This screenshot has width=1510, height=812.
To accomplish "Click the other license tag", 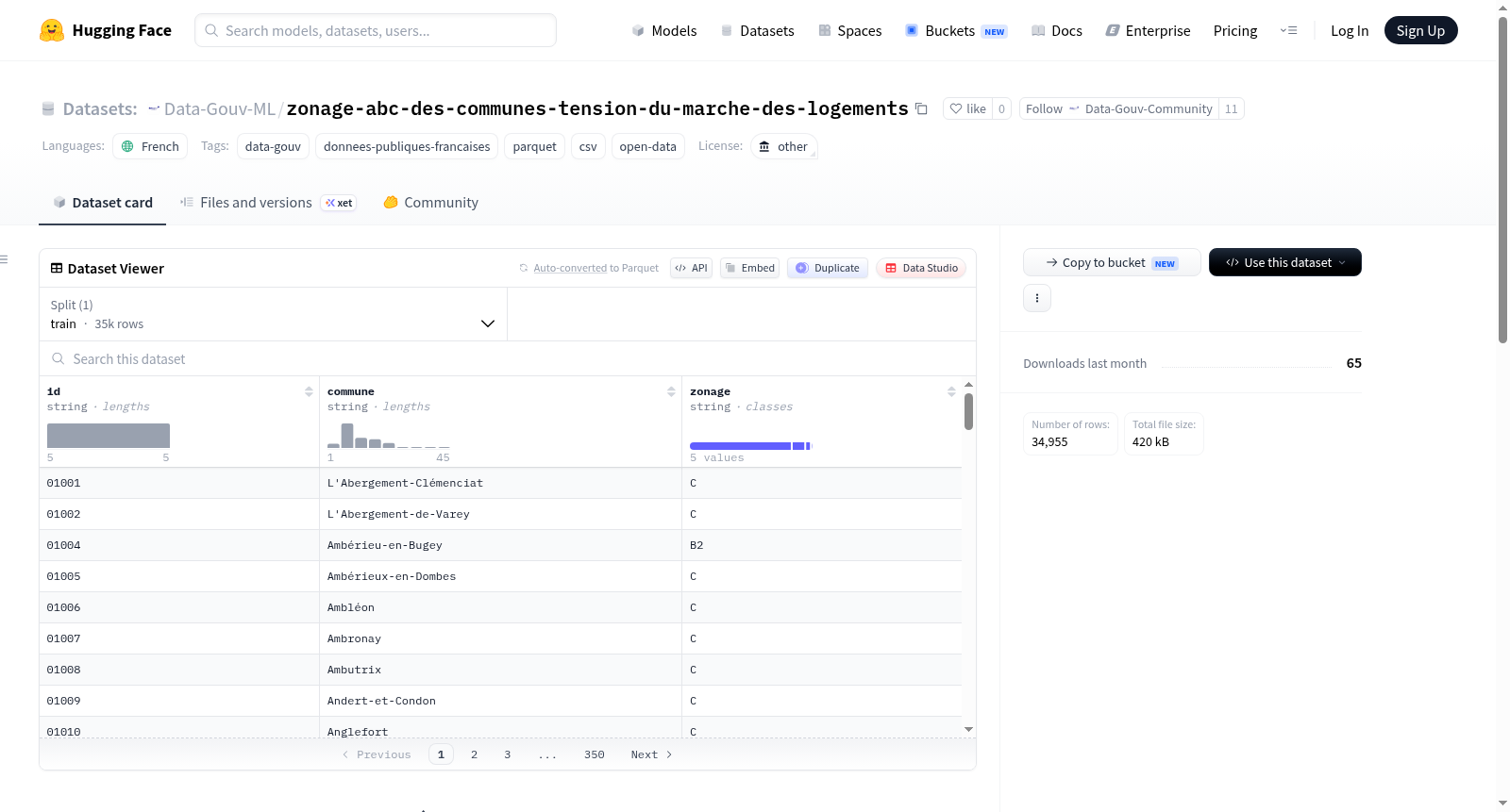I will coord(783,146).
